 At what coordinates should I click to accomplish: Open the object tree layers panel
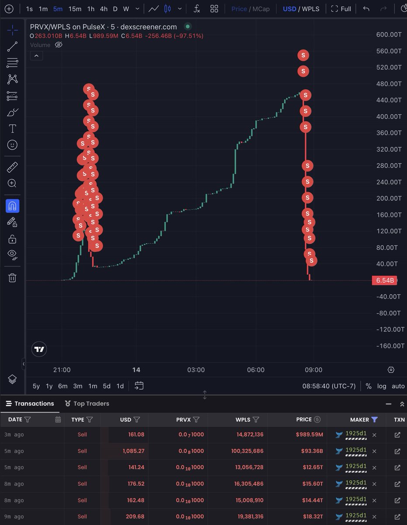coord(12,379)
